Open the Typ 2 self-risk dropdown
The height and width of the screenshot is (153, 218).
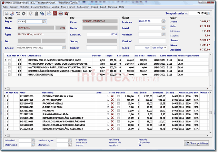(165, 48)
